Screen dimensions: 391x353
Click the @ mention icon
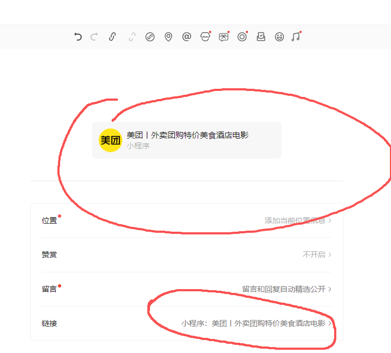(186, 37)
